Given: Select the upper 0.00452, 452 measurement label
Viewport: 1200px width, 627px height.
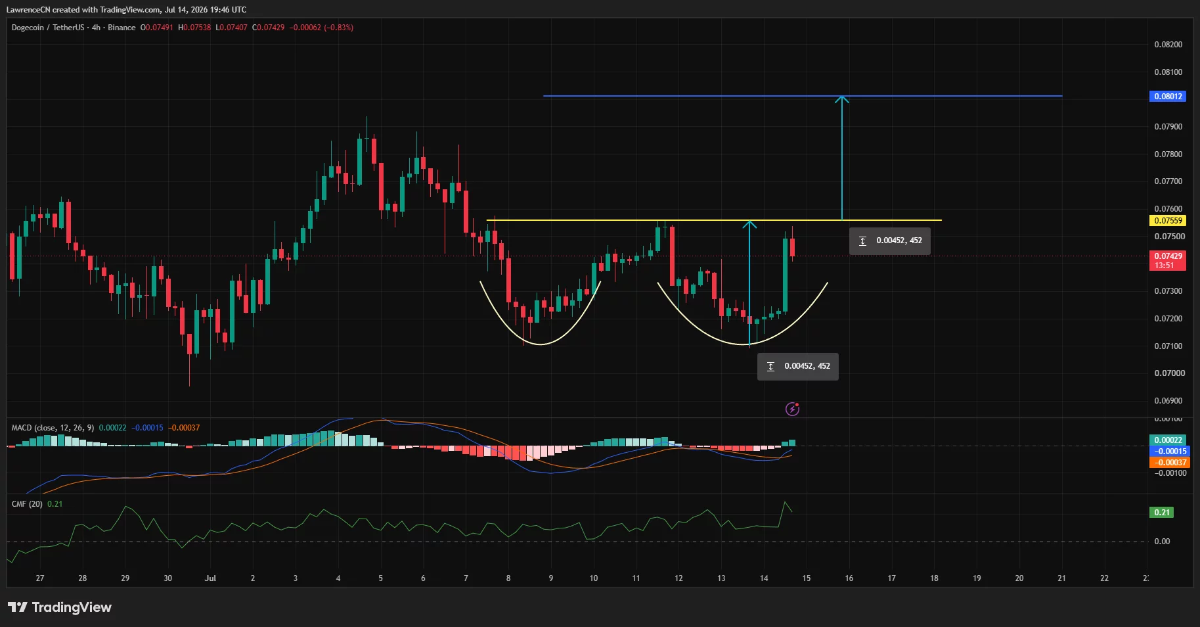Looking at the screenshot, I should (x=890, y=241).
